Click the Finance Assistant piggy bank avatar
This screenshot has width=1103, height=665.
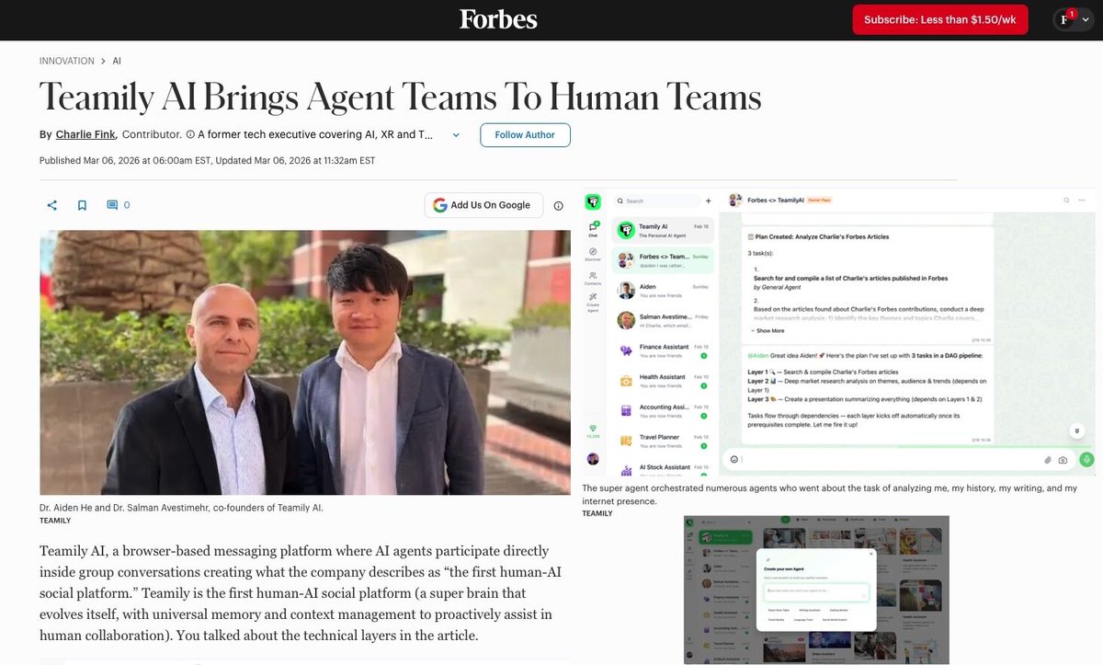click(626, 350)
